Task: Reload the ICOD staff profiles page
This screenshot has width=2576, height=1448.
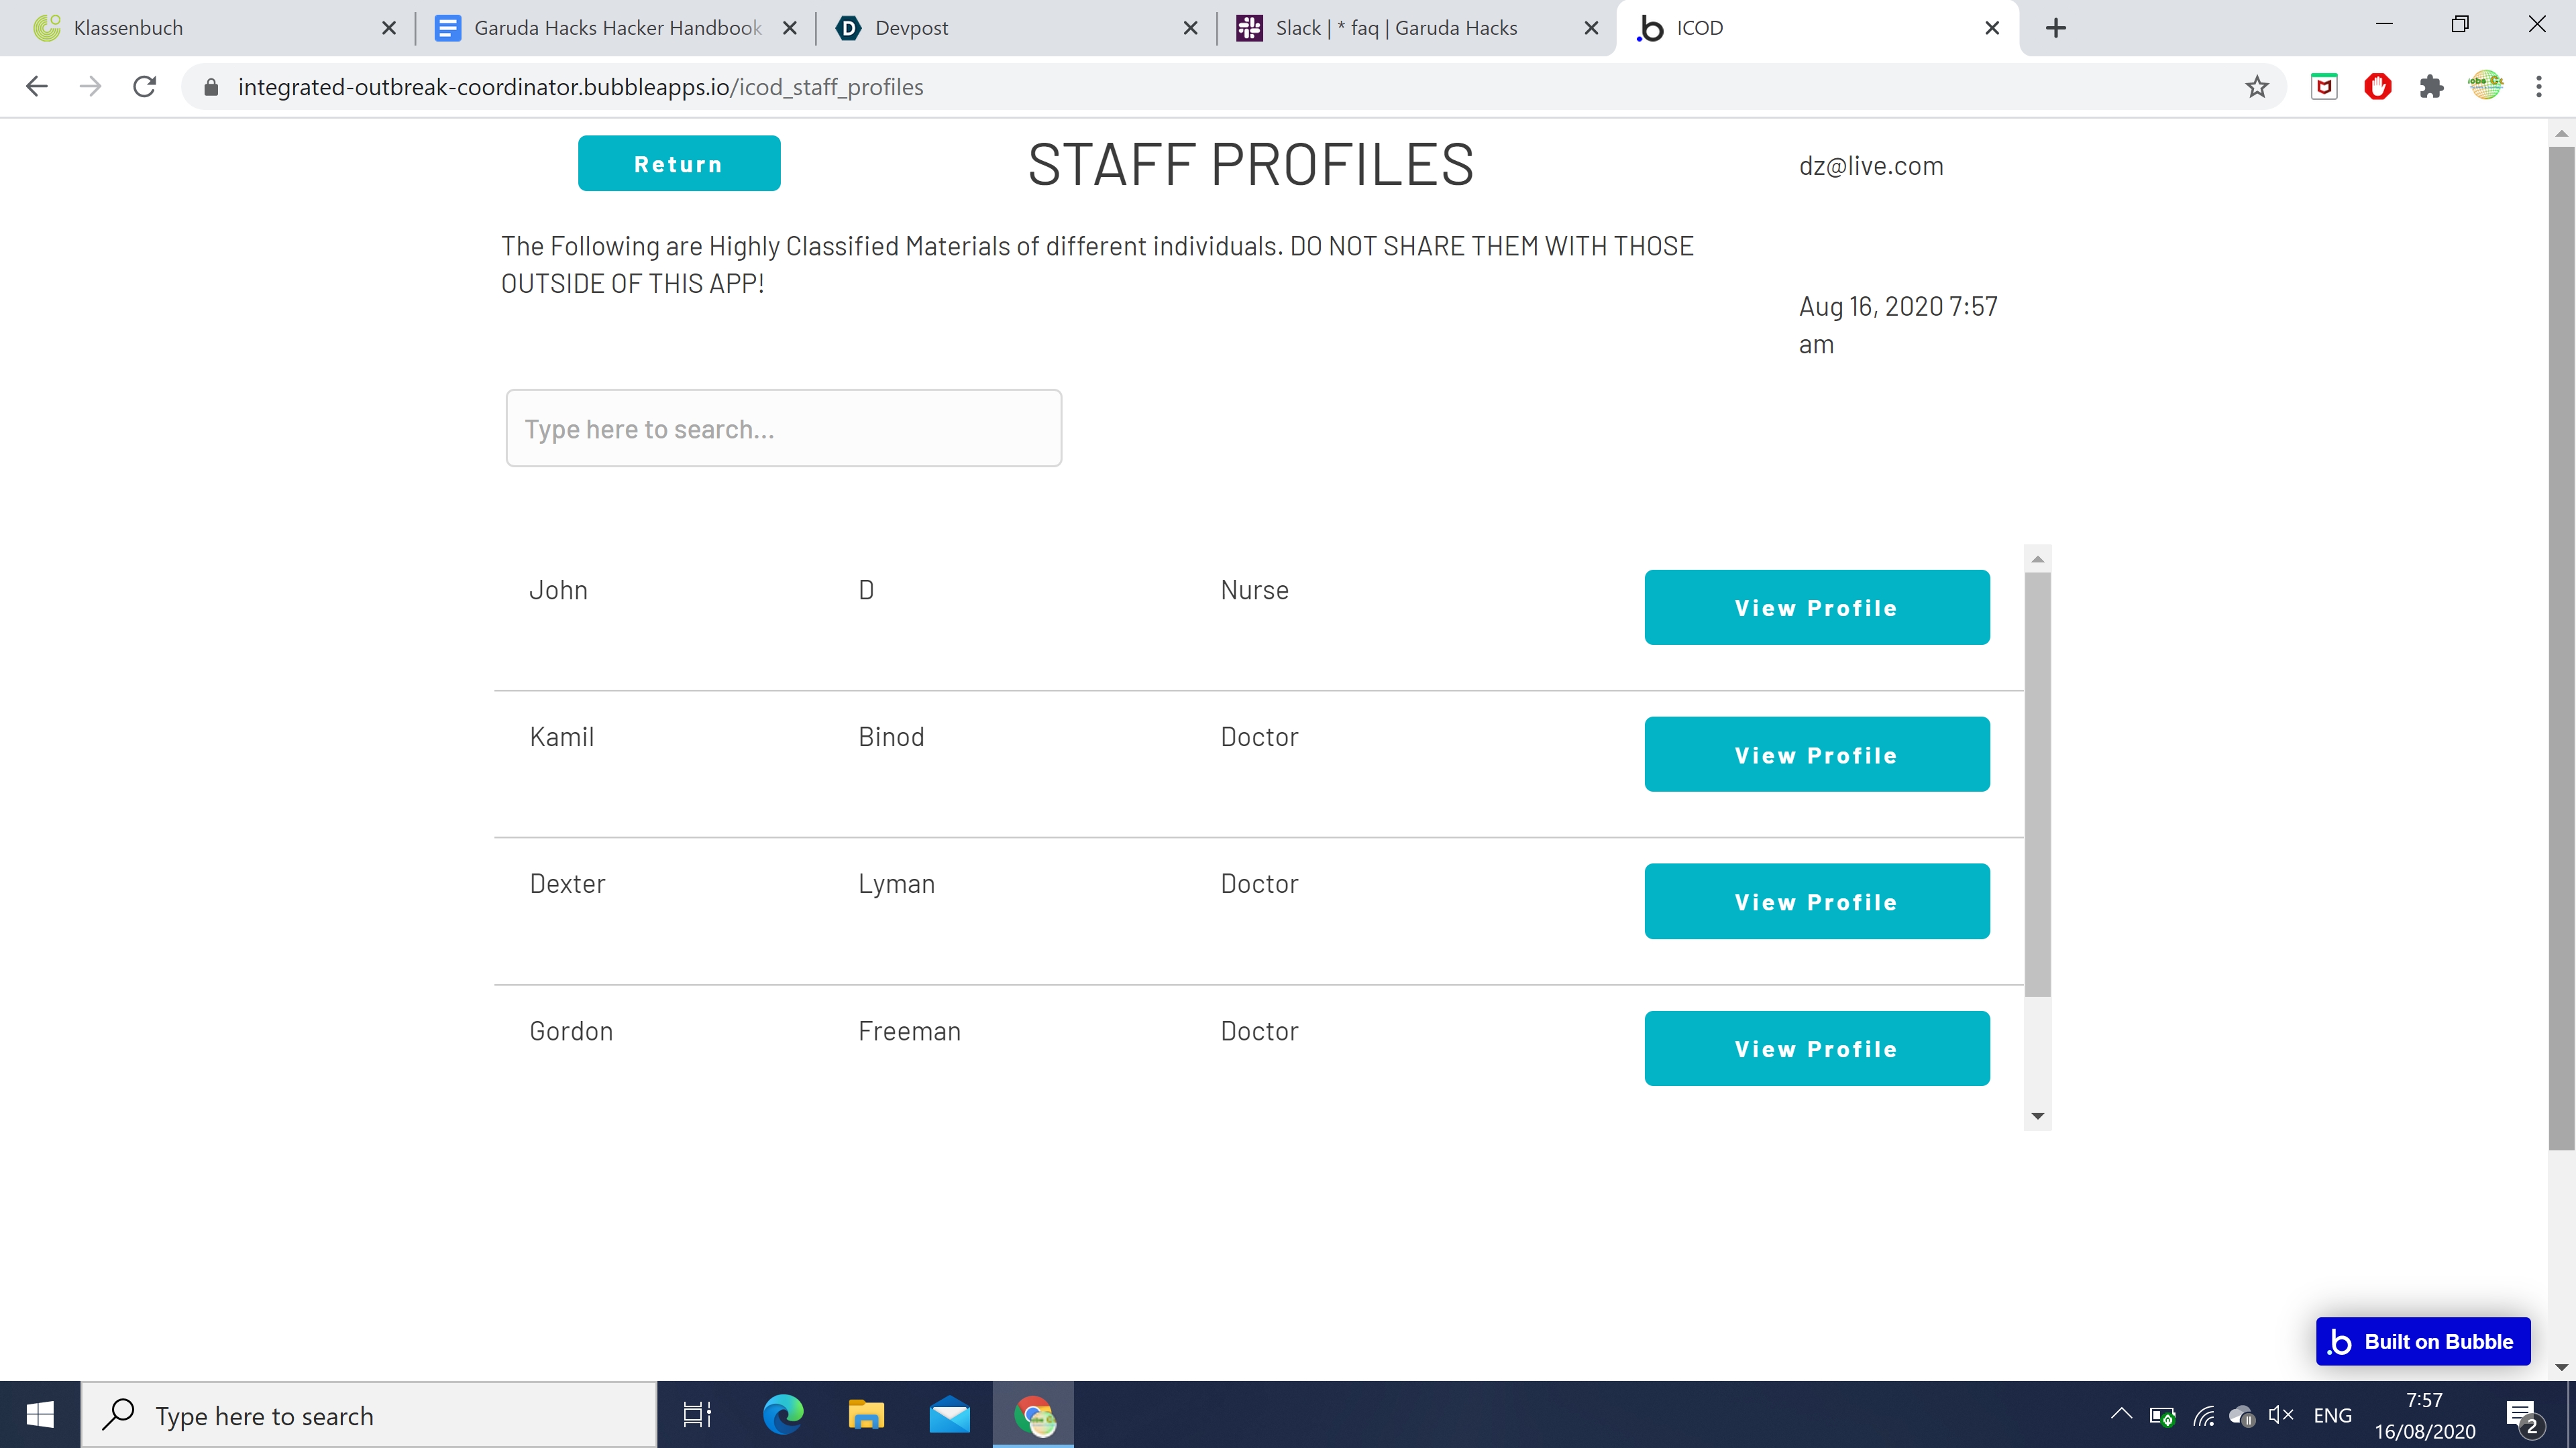Action: 144,87
